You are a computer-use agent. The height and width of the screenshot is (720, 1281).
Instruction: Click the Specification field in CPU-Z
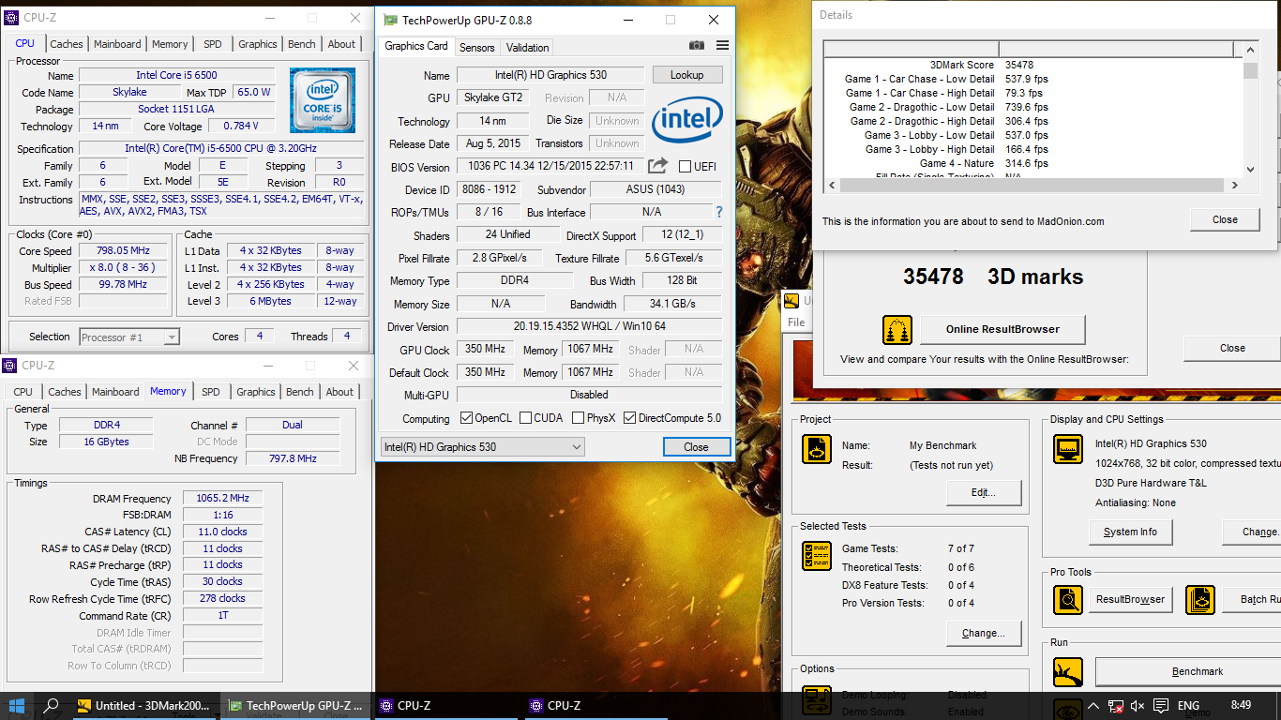(x=221, y=148)
